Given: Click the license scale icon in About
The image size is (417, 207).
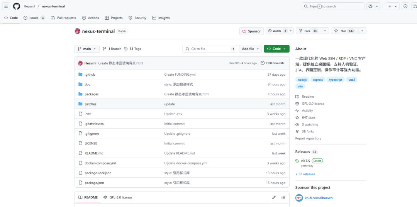Looking at the screenshot, I should (x=297, y=103).
